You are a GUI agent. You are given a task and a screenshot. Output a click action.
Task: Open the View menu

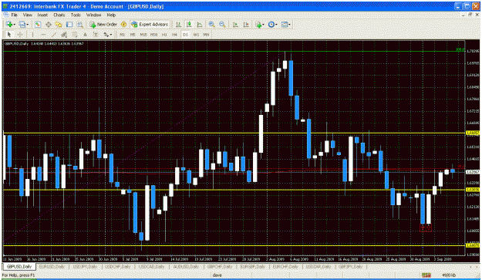pyautogui.click(x=27, y=15)
